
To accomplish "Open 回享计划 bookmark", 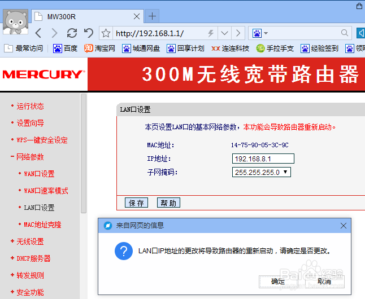I will (x=185, y=49).
